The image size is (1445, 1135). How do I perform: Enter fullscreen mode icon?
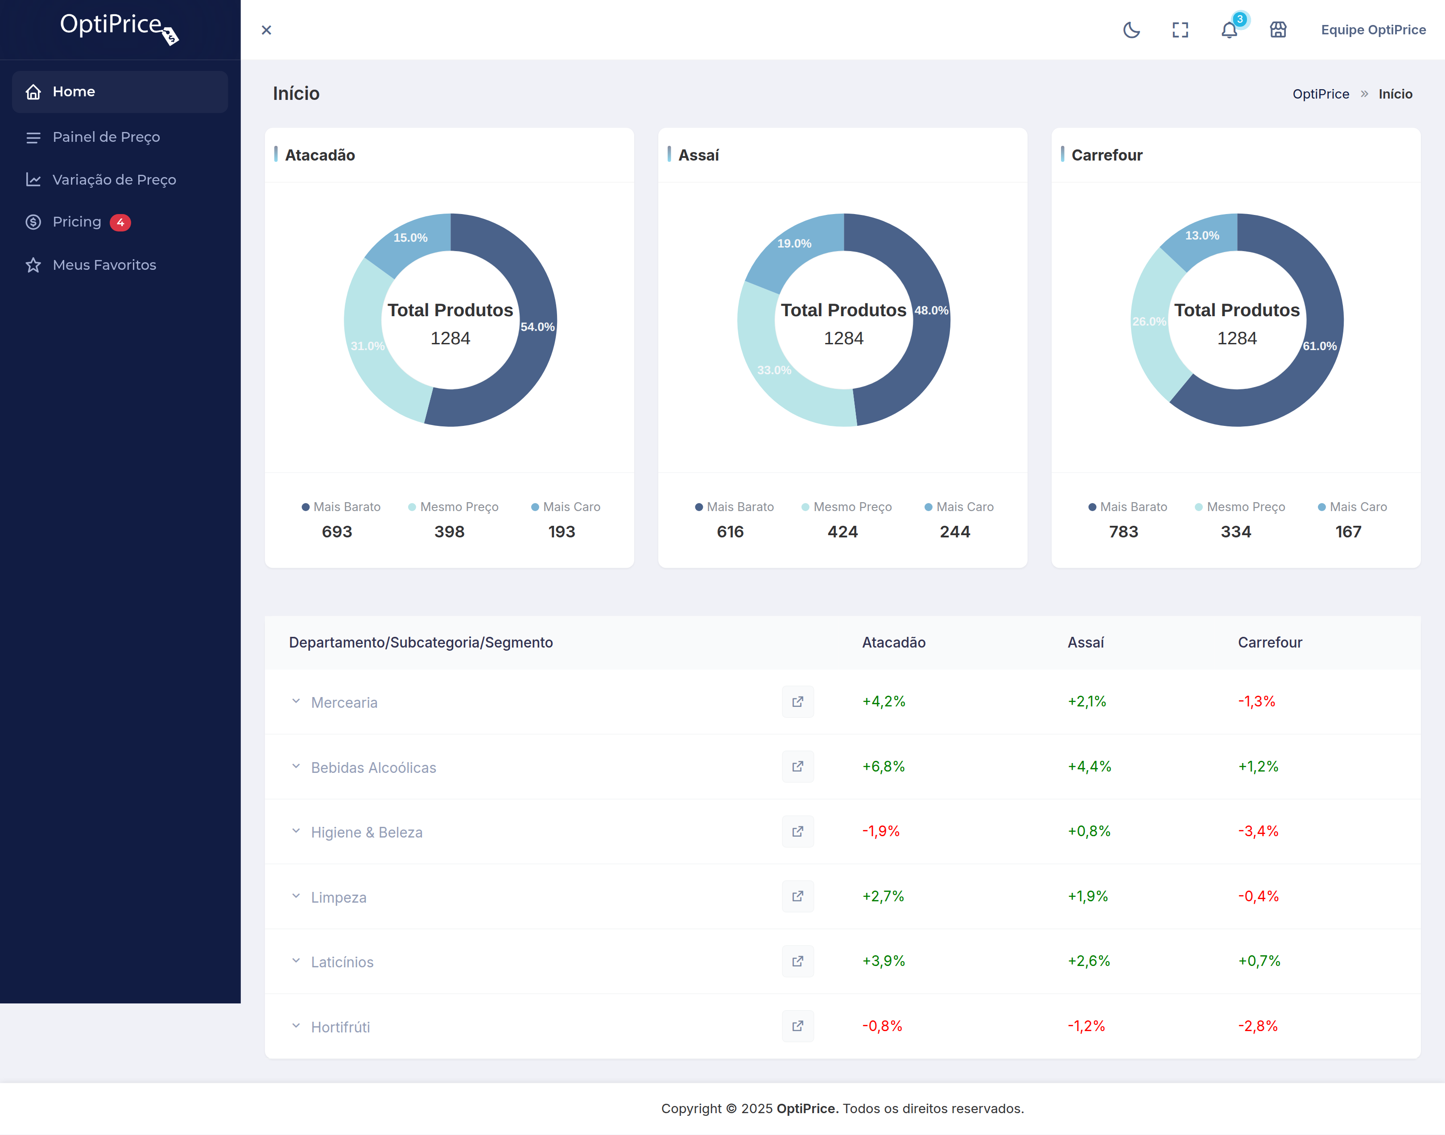tap(1180, 30)
